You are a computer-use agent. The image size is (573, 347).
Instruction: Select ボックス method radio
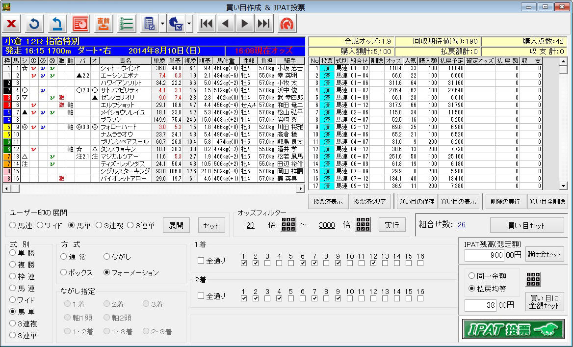[64, 272]
